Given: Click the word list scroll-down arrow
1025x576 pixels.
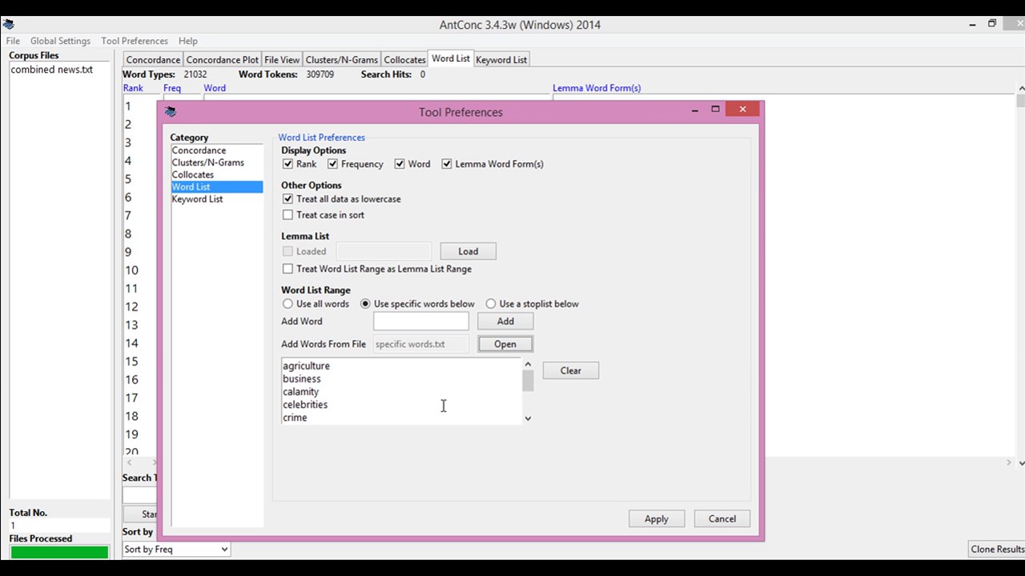Looking at the screenshot, I should coord(528,418).
